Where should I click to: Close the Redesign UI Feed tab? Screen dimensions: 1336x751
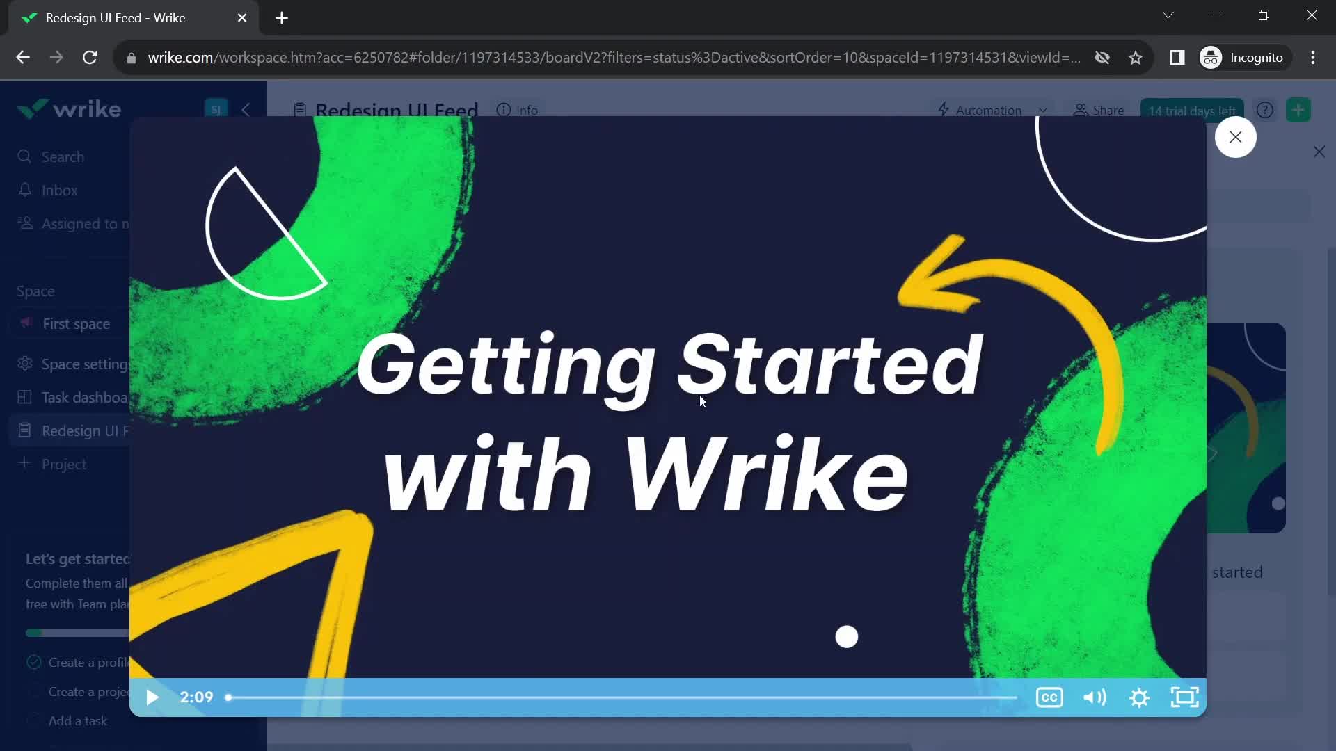(242, 18)
